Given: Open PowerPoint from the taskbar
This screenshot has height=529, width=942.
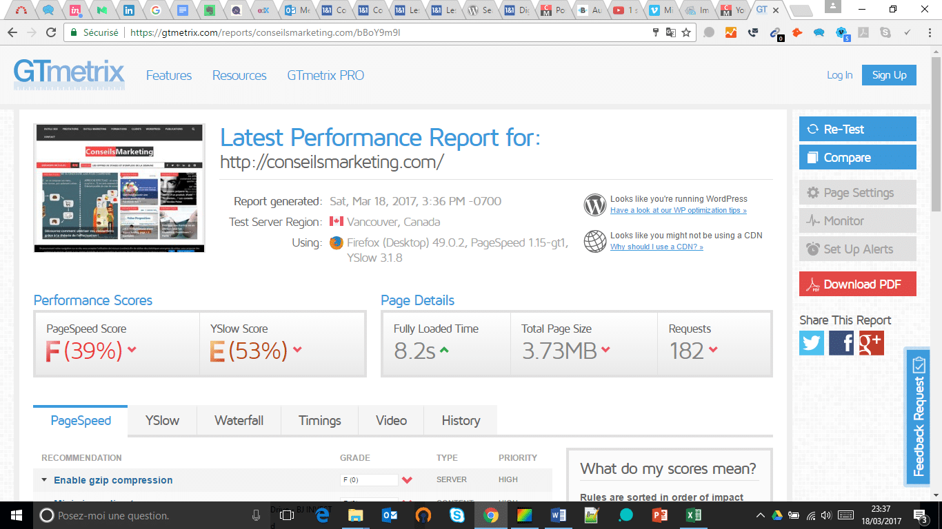Looking at the screenshot, I should (x=660, y=515).
